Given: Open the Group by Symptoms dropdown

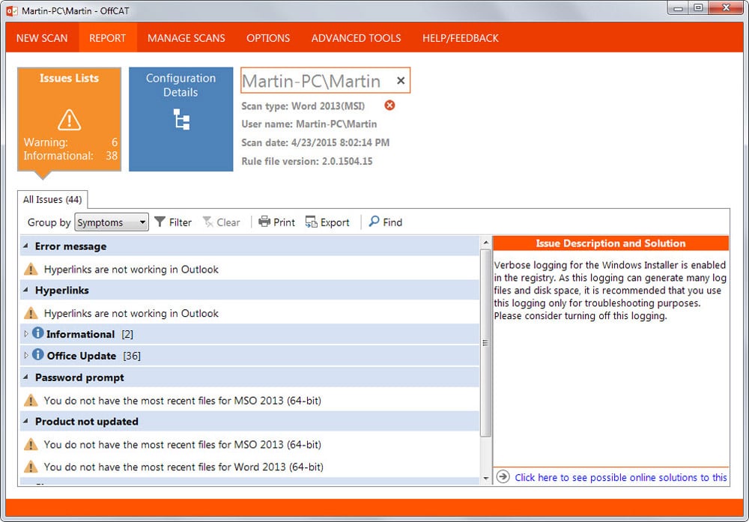Looking at the screenshot, I should pos(112,222).
